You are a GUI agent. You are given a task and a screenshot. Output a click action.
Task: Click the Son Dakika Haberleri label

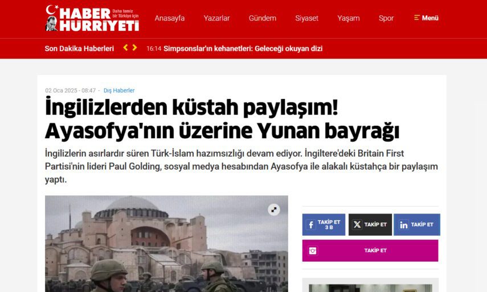point(79,48)
